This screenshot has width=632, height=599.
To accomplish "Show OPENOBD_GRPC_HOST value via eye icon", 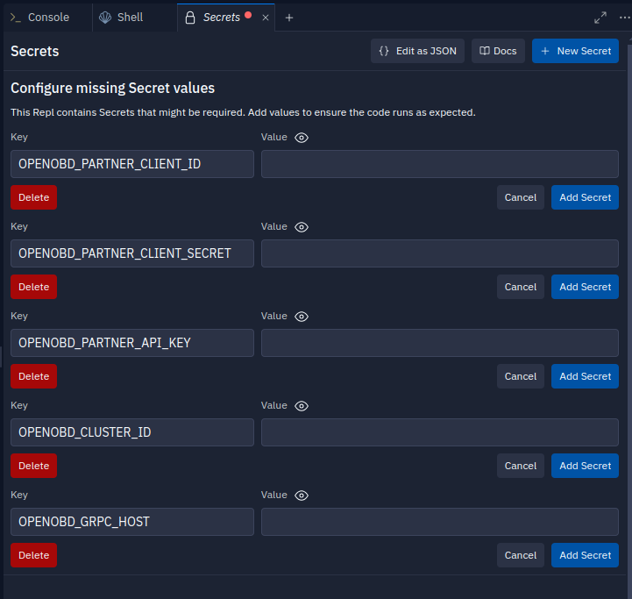I will (302, 496).
